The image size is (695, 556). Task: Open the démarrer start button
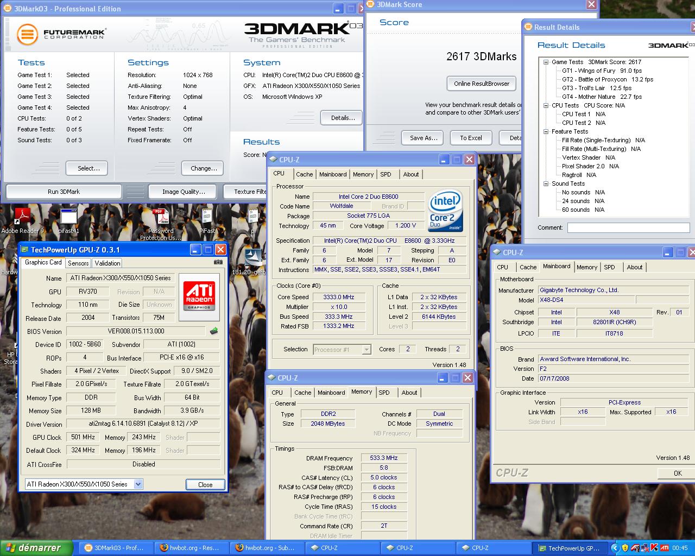[x=36, y=548]
